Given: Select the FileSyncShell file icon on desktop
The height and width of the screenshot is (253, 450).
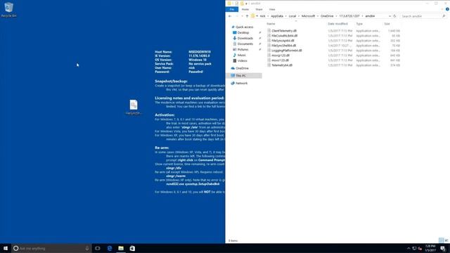Looking at the screenshot, I should pyautogui.click(x=134, y=107).
